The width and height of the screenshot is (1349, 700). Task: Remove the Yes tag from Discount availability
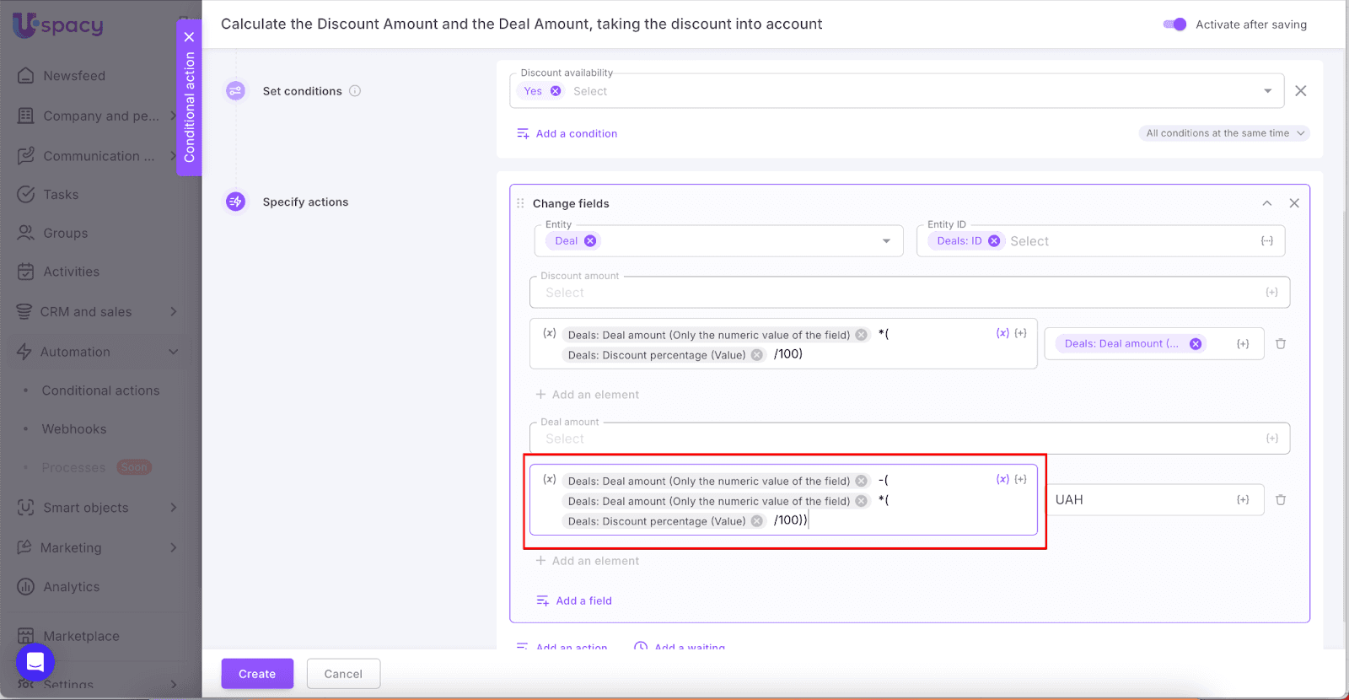point(556,91)
